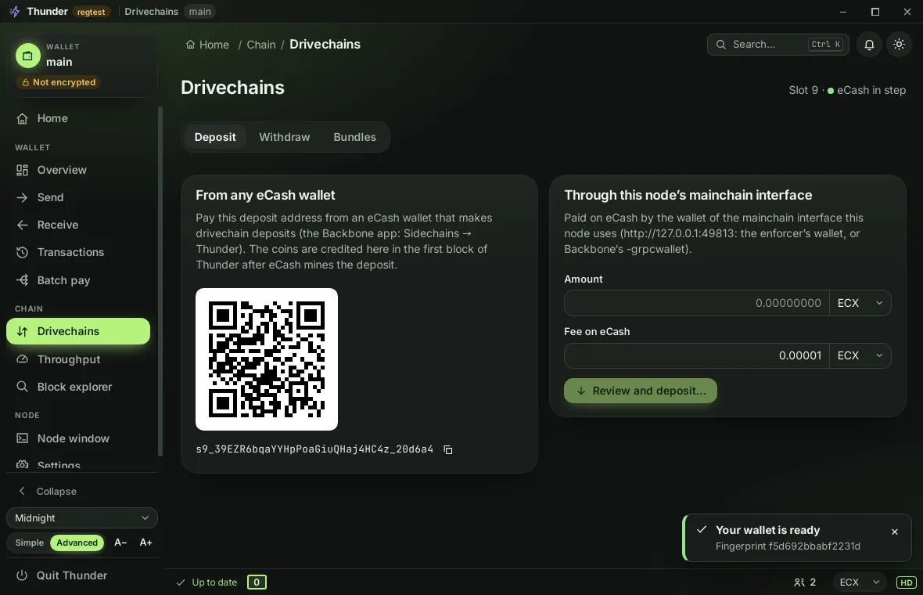Screen dimensions: 923x595
Task: Click the regtest network badge
Action: (x=92, y=12)
